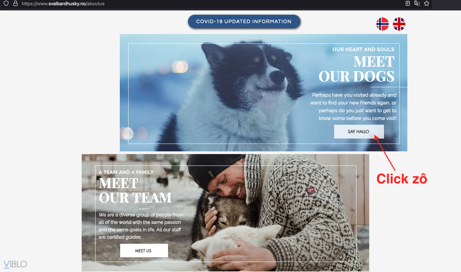461x272 pixels.
Task: Open COVID-19 Updated Information
Action: [244, 22]
